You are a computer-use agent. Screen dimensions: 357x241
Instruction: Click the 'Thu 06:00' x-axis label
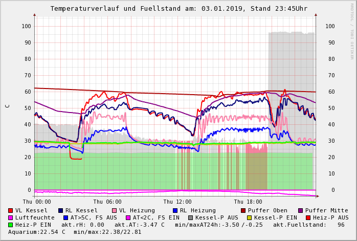(107, 202)
